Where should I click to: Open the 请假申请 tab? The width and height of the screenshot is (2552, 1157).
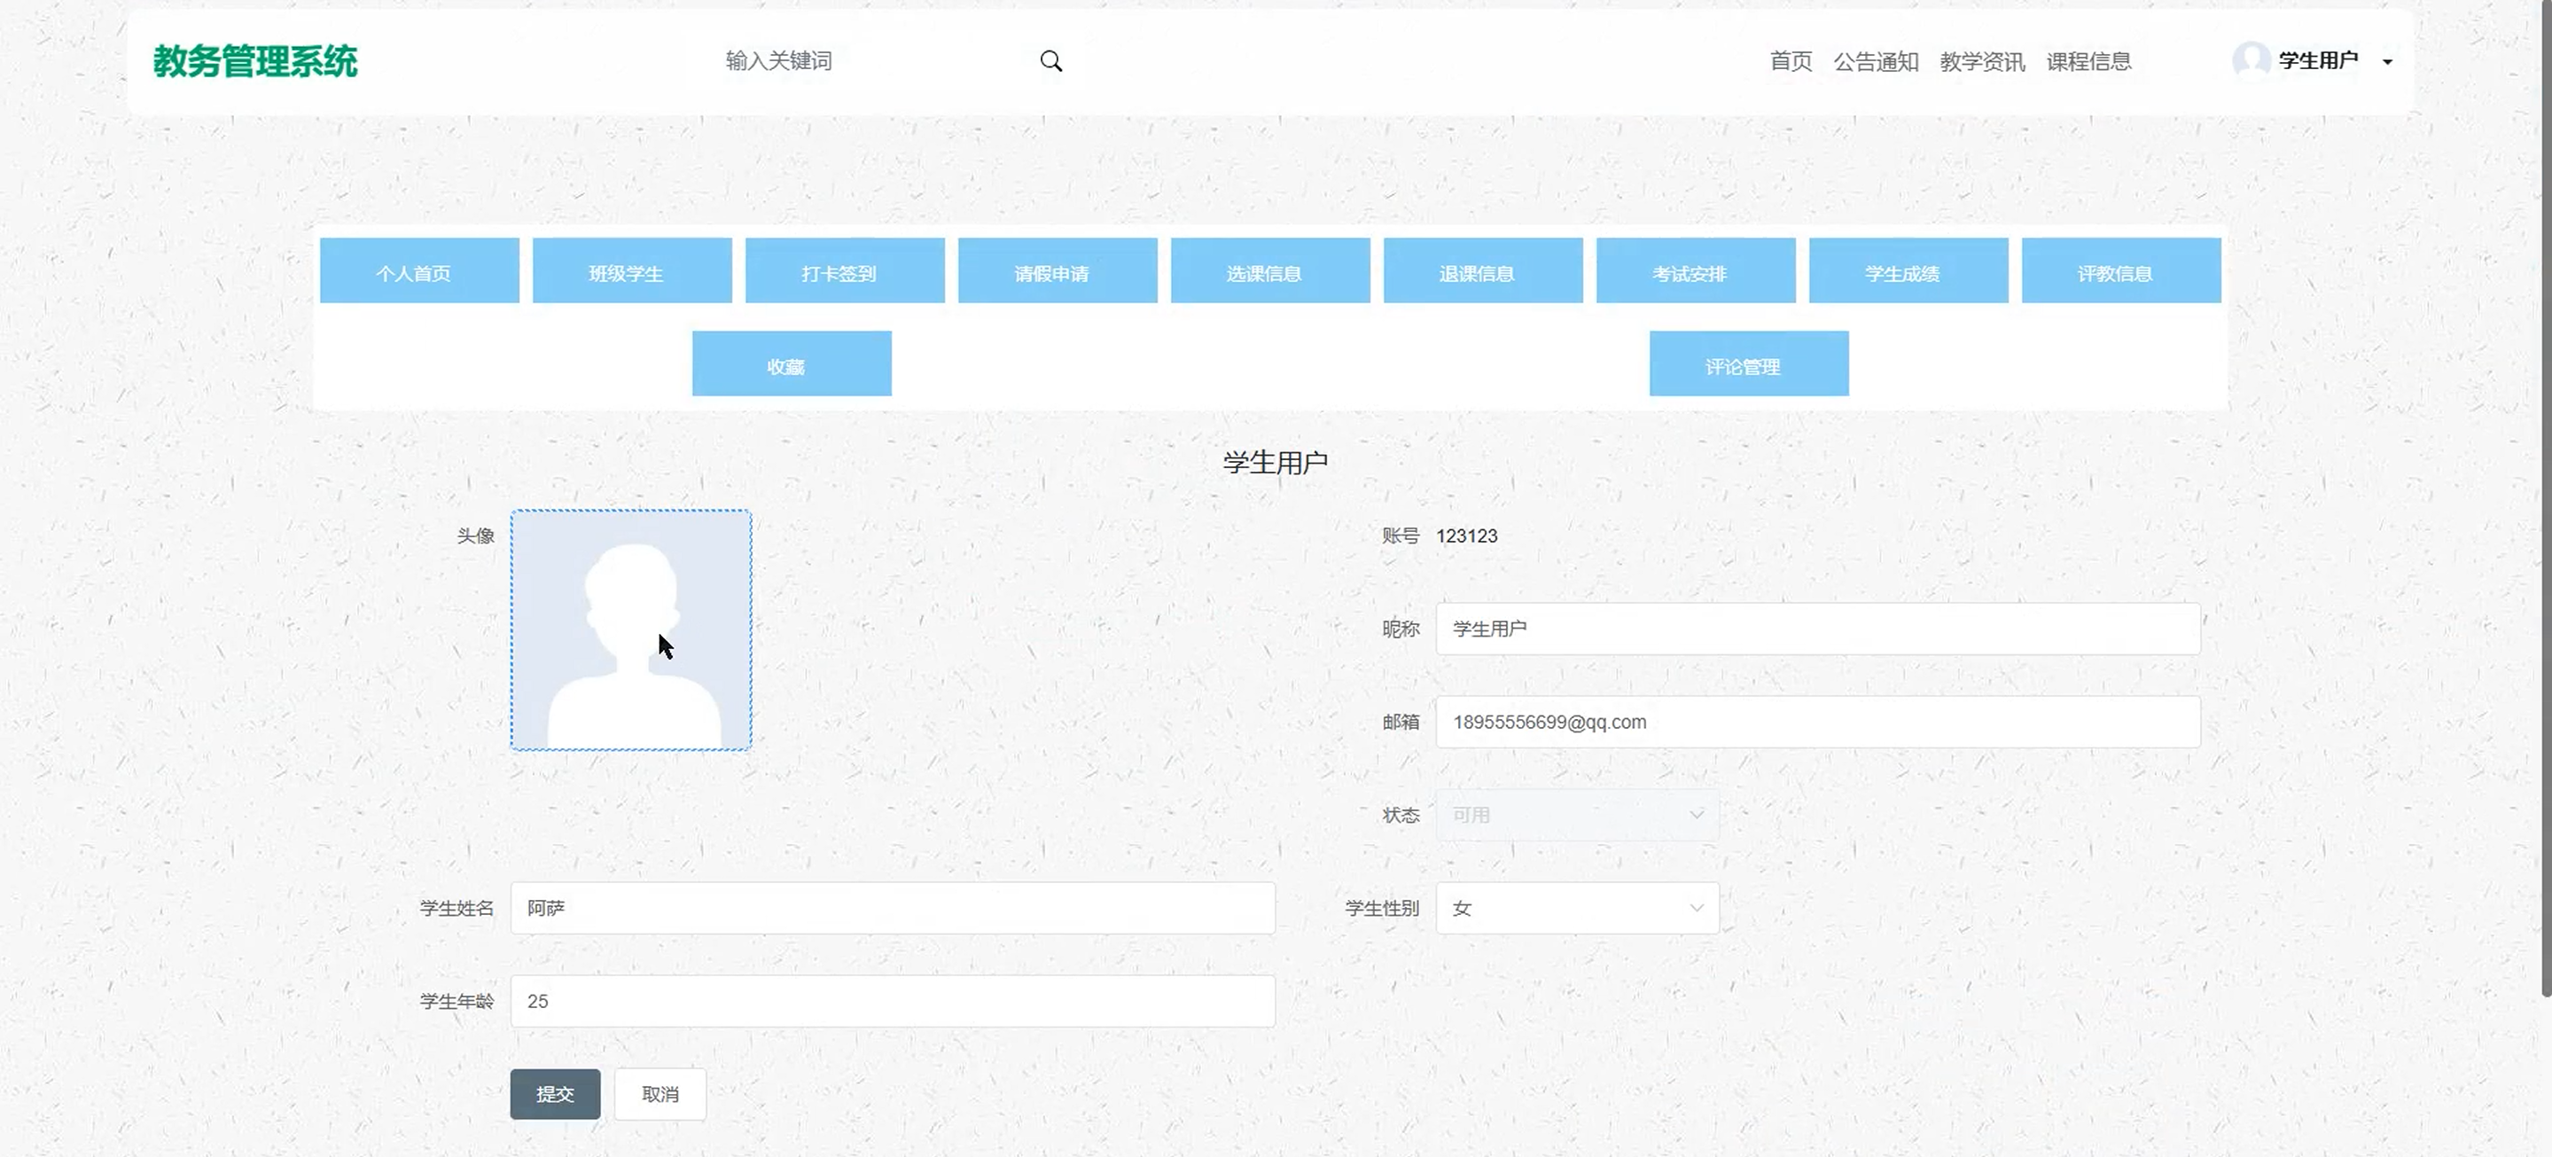pyautogui.click(x=1057, y=270)
